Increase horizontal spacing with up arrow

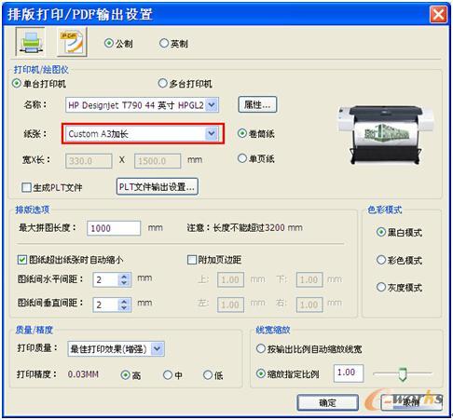pos(124,276)
